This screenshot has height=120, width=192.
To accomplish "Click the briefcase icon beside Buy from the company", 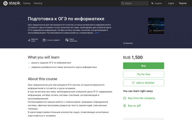I will click(x=125, y=98).
